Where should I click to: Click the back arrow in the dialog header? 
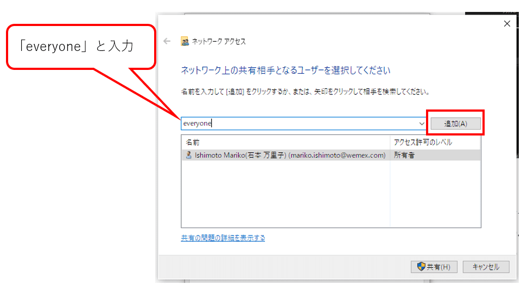(167, 41)
